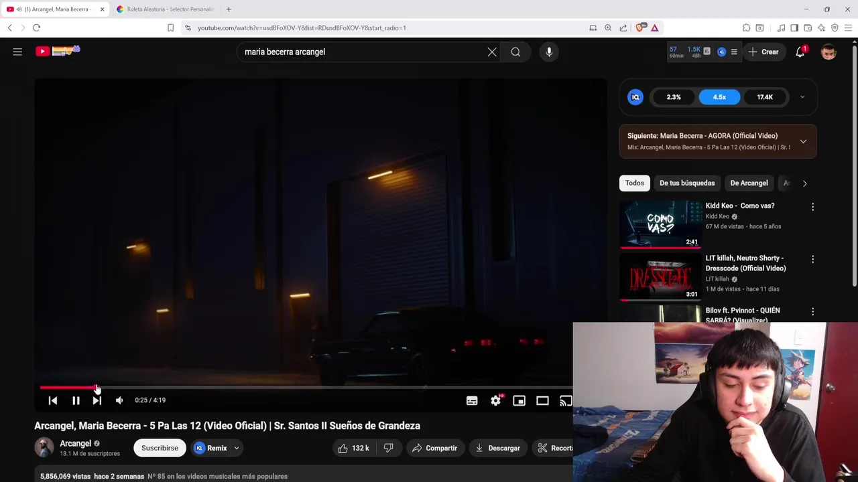
Task: Skip to the next video
Action: coord(97,400)
